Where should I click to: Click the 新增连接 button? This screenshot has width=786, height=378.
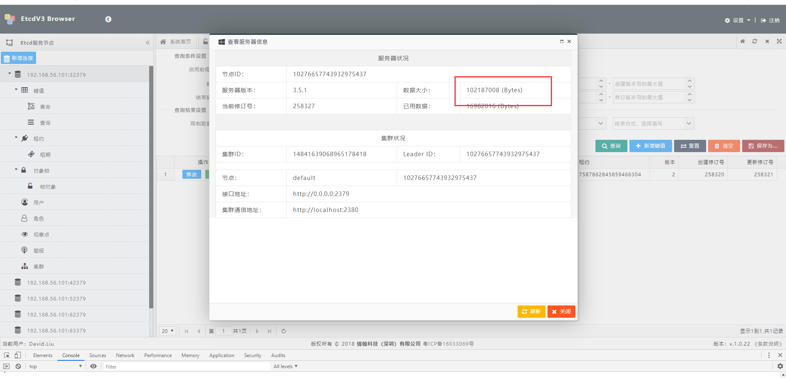[x=18, y=58]
